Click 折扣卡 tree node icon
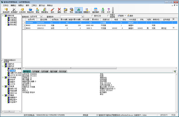 (8, 79)
